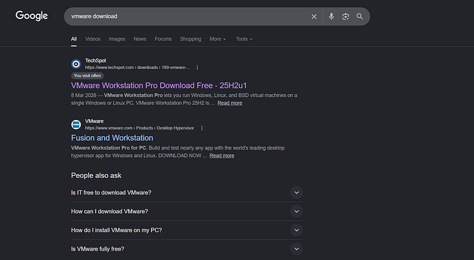The image size is (474, 260).
Task: Click Read more under the VMware result
Action: click(222, 156)
